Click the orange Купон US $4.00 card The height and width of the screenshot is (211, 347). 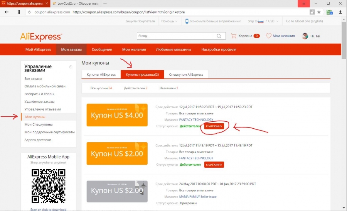pos(117,115)
